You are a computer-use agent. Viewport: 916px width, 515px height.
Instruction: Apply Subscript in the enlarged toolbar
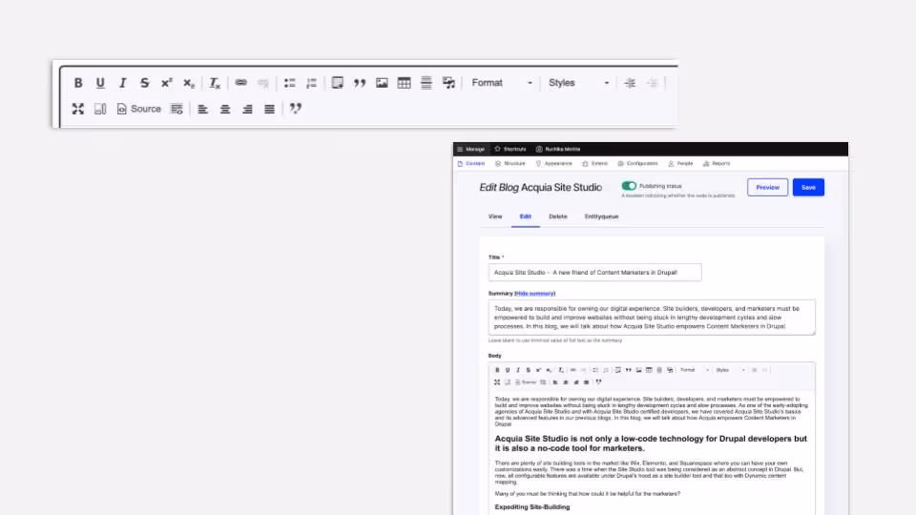click(x=189, y=83)
